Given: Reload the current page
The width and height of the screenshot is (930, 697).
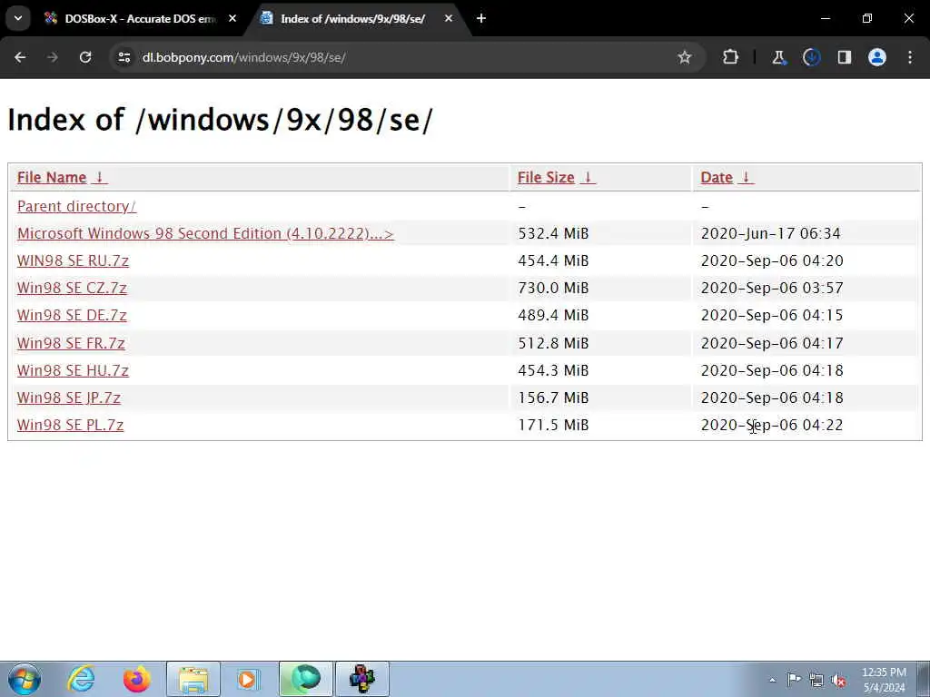Looking at the screenshot, I should coord(85,57).
